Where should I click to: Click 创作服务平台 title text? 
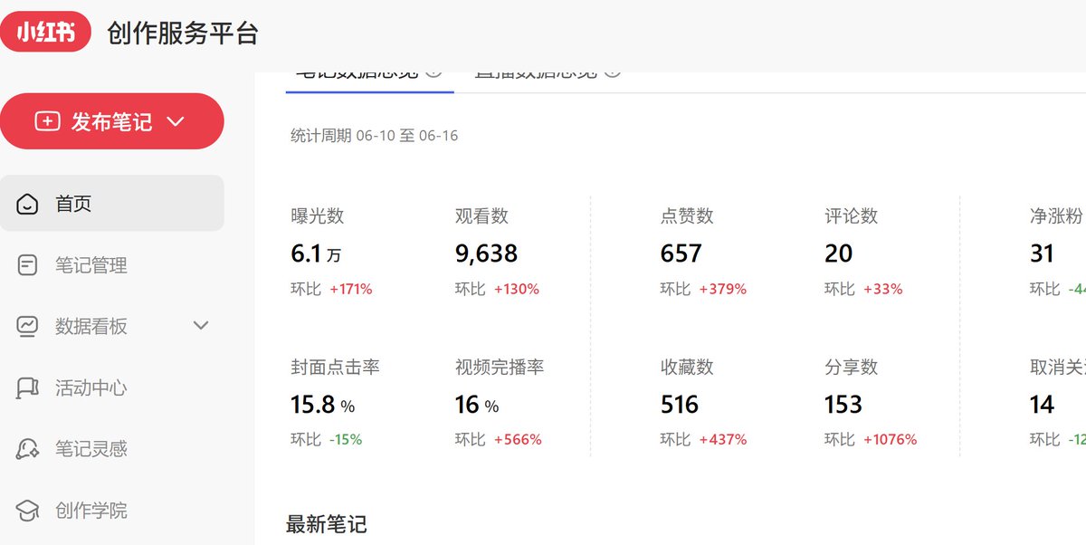tap(183, 33)
